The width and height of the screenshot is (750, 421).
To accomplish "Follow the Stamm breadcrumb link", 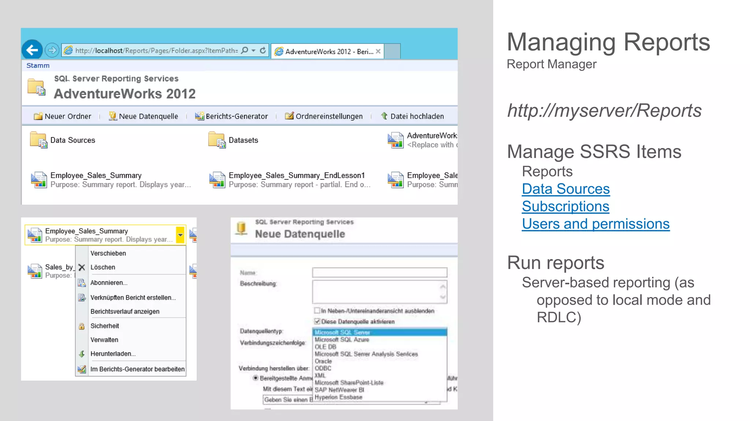I will click(38, 65).
